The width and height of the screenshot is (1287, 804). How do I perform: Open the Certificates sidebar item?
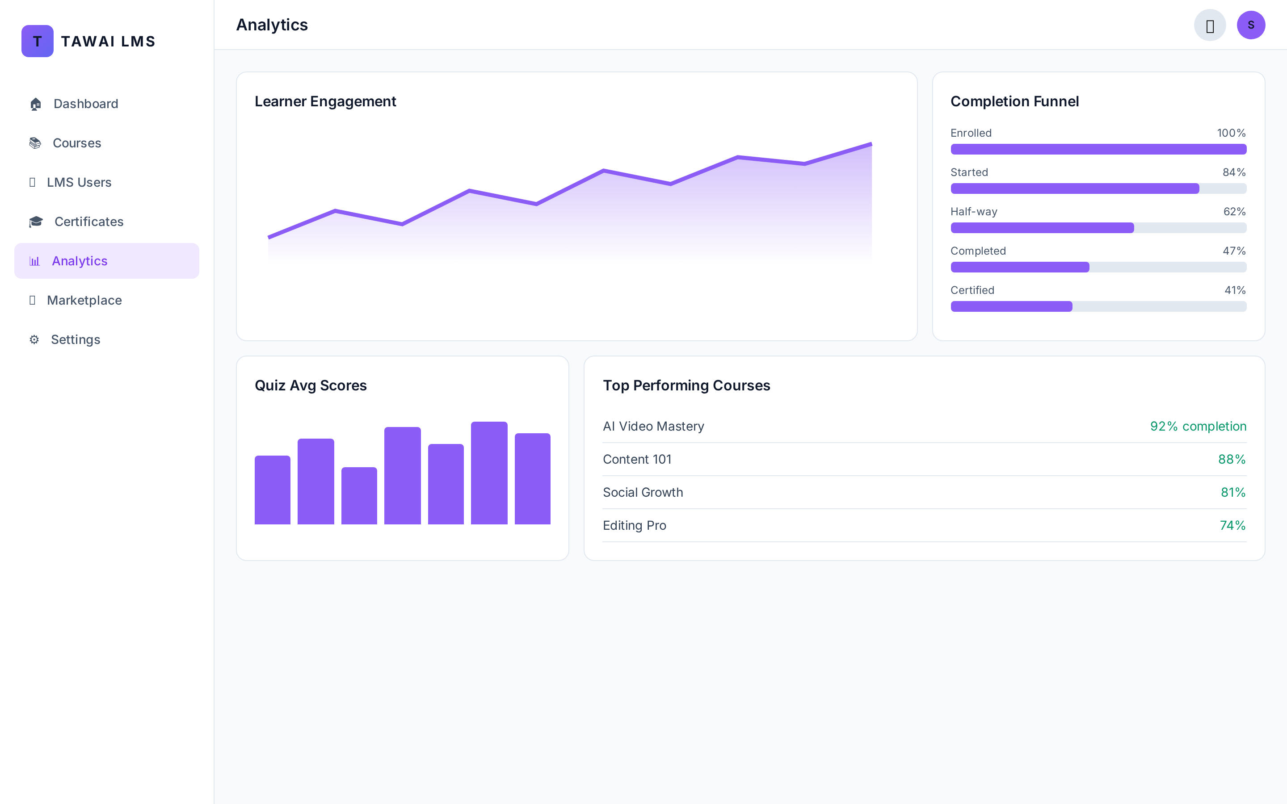pyautogui.click(x=107, y=222)
